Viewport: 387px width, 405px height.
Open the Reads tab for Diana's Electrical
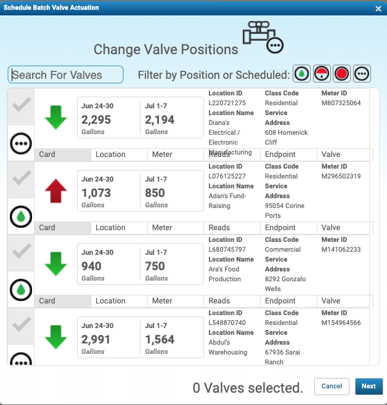[x=219, y=154]
